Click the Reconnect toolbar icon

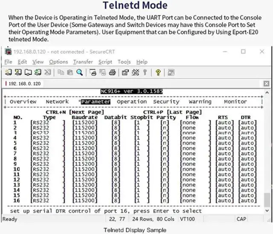38,73
